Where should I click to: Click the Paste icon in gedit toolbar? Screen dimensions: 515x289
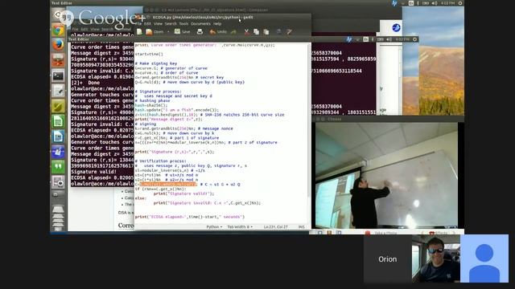[x=266, y=32]
